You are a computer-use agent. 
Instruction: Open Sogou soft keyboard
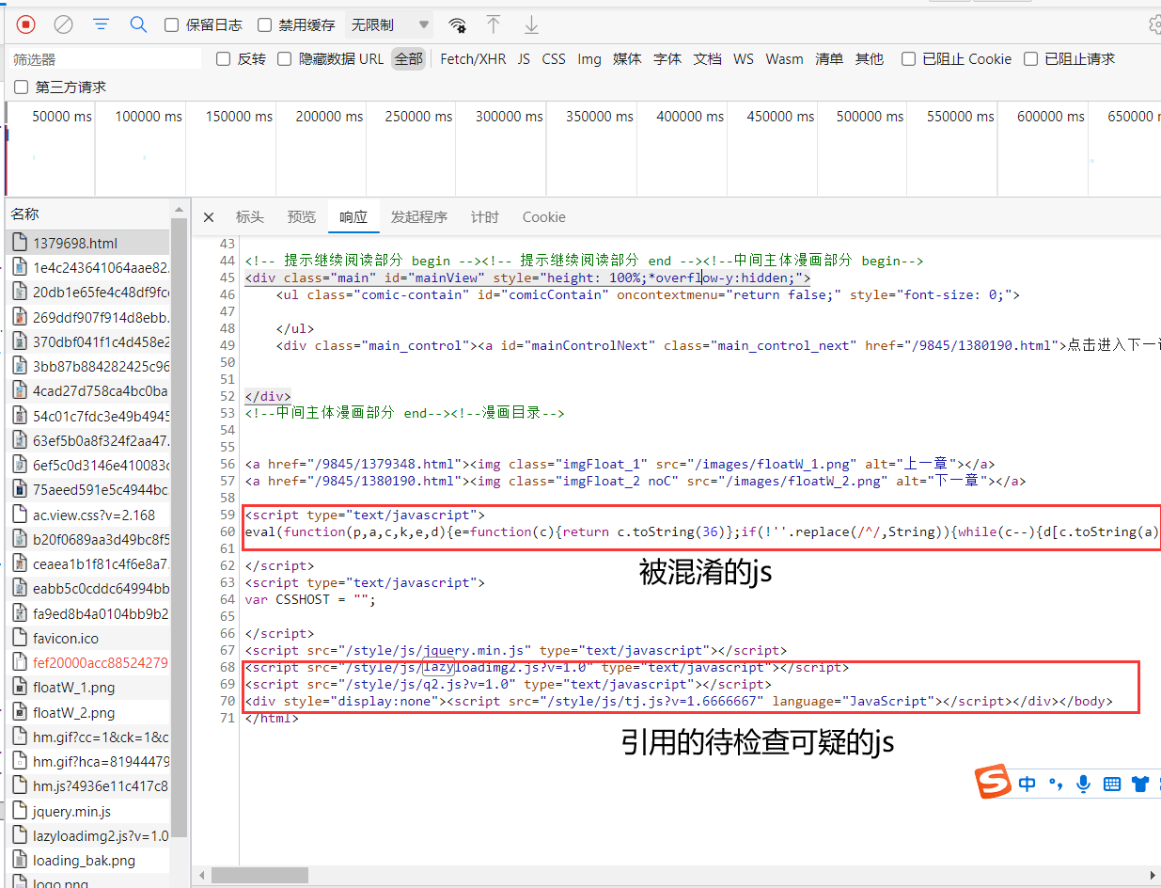click(x=1111, y=783)
